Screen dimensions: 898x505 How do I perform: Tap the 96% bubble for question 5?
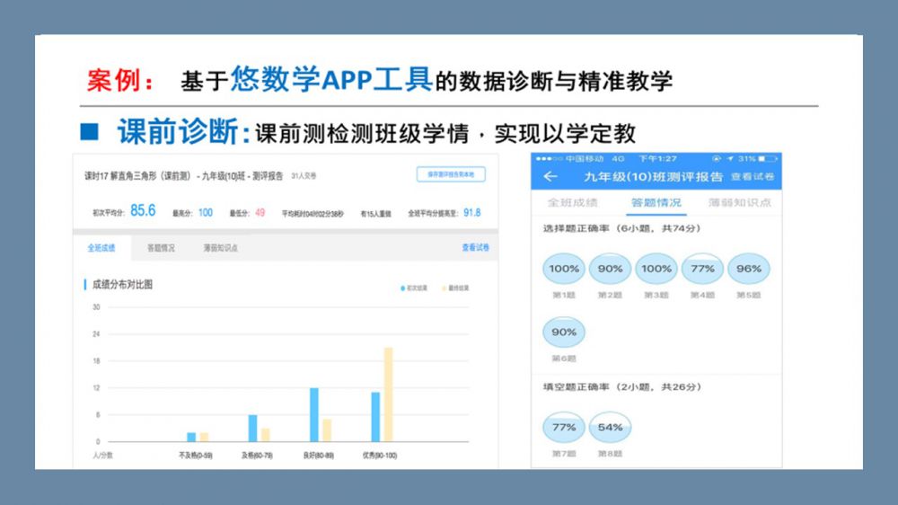749,269
